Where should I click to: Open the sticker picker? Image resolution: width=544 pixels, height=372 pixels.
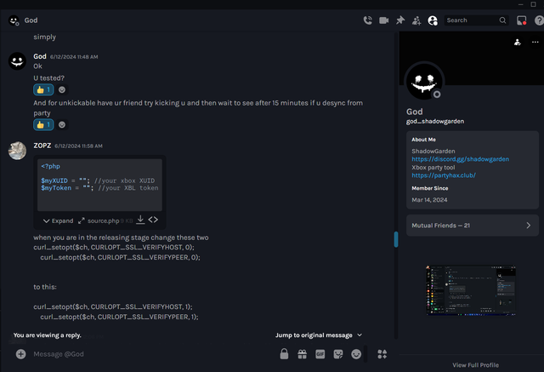click(338, 354)
